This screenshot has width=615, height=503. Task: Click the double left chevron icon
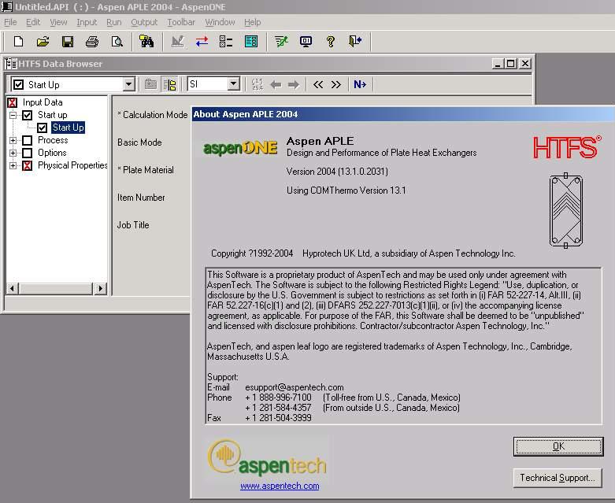[318, 84]
